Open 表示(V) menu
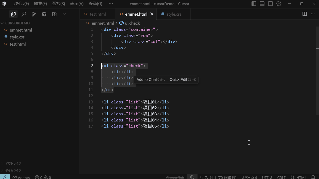The width and height of the screenshot is (319, 179). 77,4
